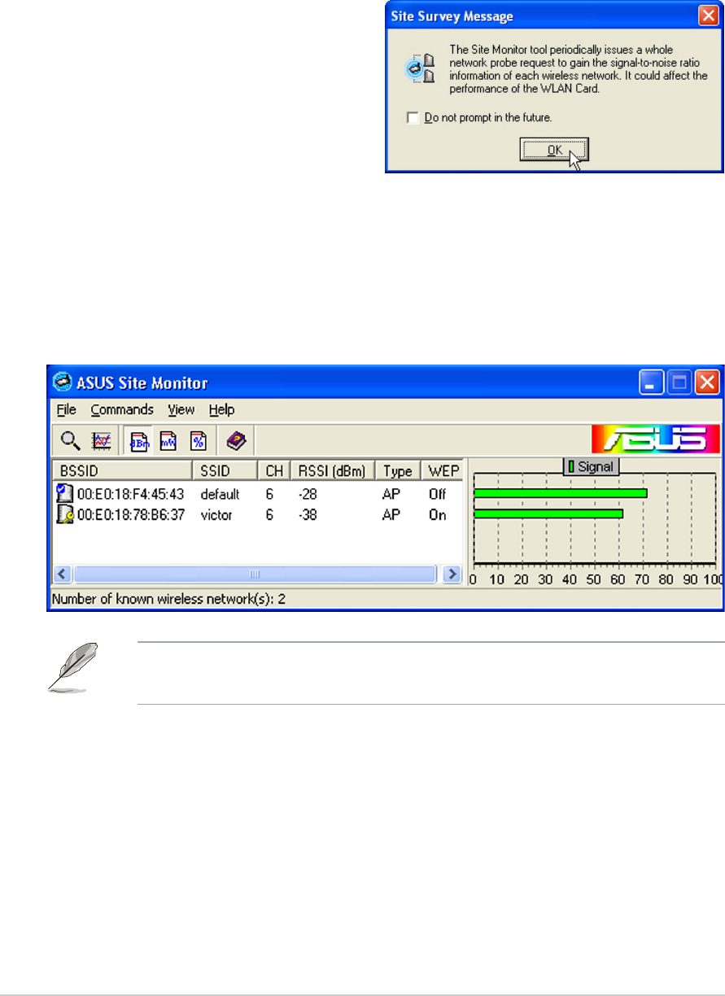Click the WEP 'On' cell

coord(437,515)
